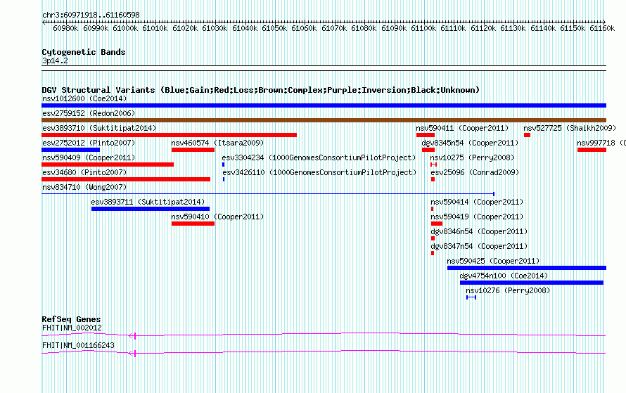Select esv3893711 (Suktitipat2014) label

click(148, 202)
